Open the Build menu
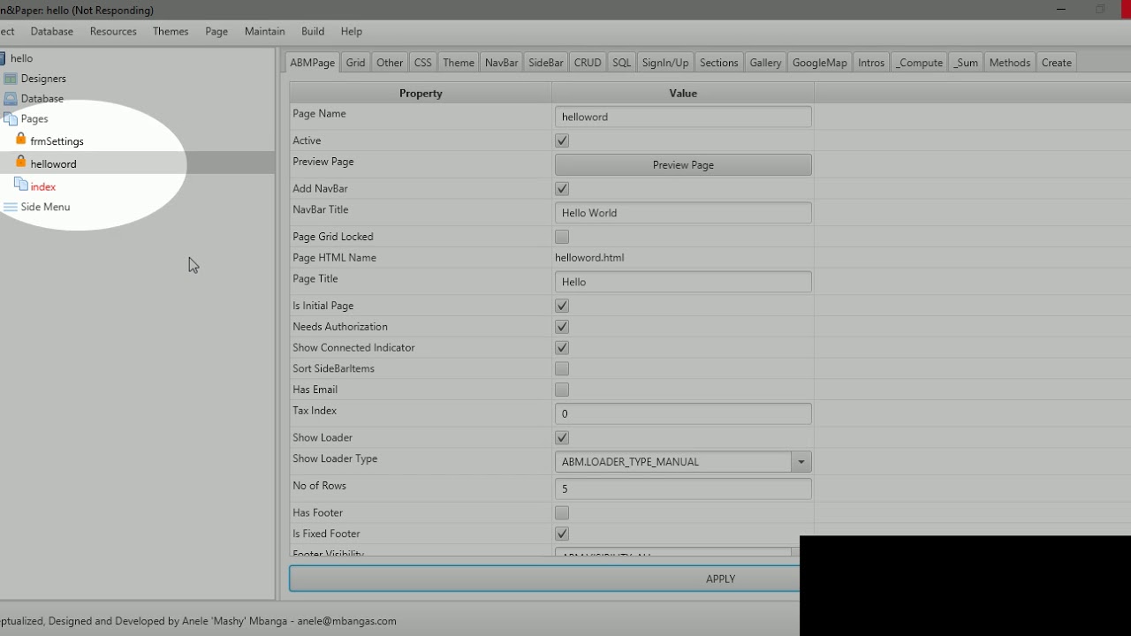This screenshot has height=636, width=1131. click(313, 31)
